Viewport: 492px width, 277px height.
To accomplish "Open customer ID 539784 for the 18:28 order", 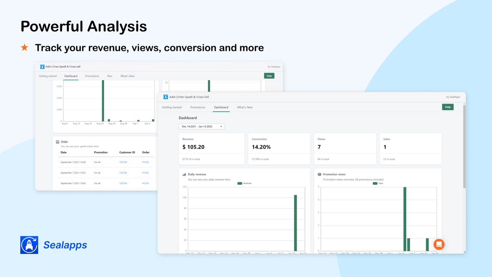I will click(123, 162).
